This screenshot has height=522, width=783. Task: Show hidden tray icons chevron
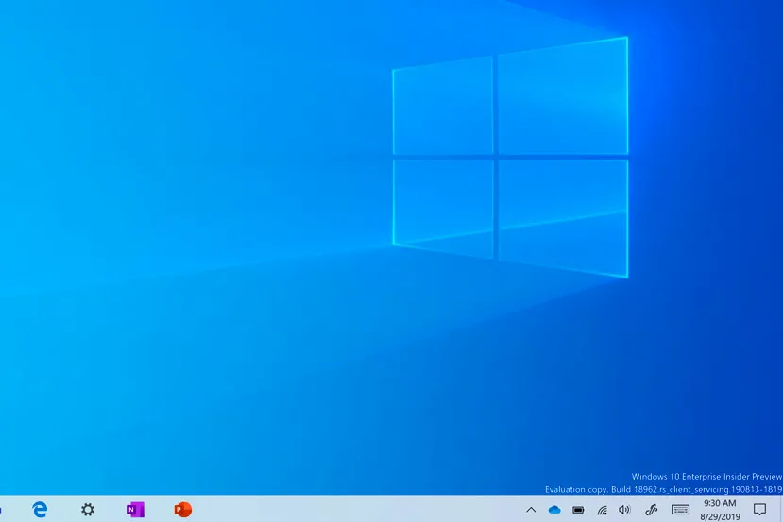531,510
